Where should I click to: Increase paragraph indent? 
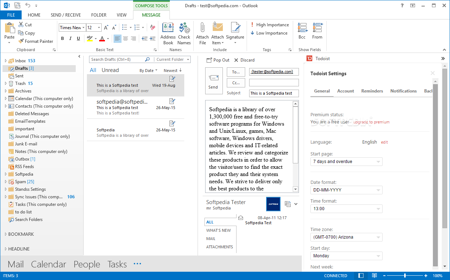point(152,39)
